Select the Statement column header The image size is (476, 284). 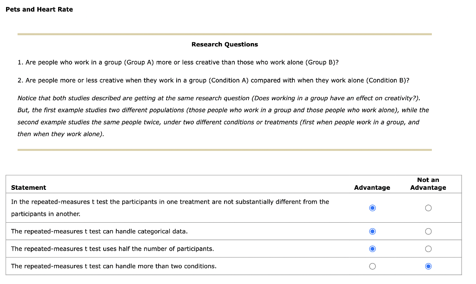(x=28, y=187)
